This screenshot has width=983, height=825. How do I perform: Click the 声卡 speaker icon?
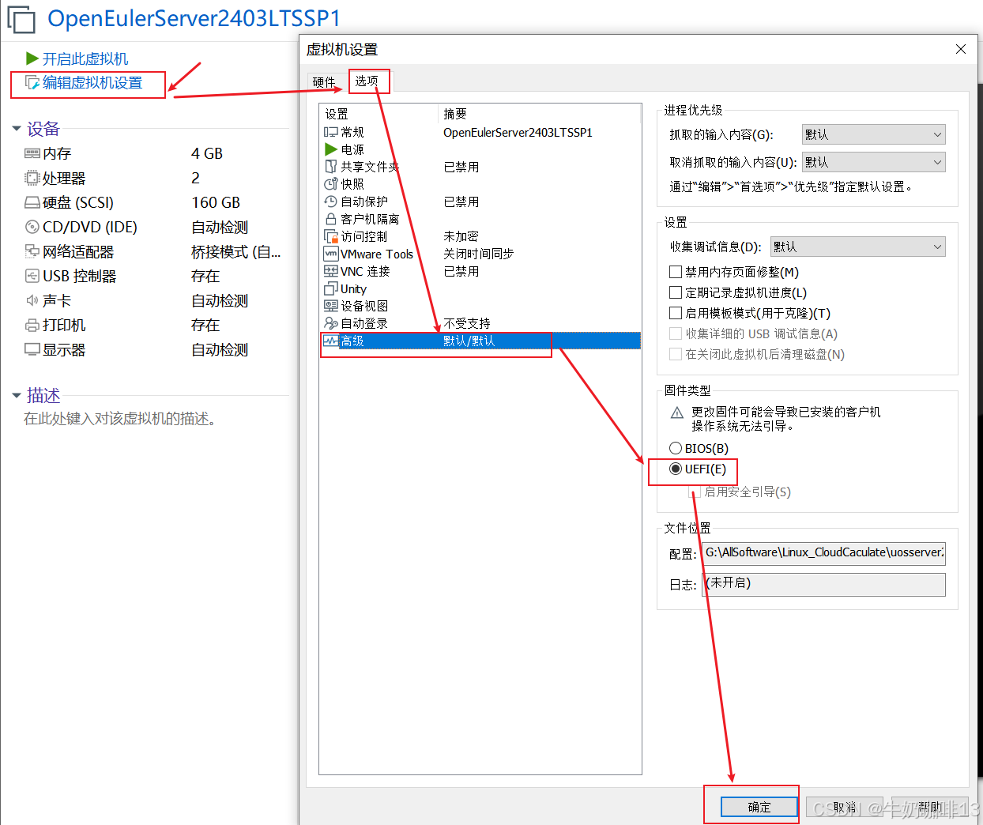pos(32,300)
